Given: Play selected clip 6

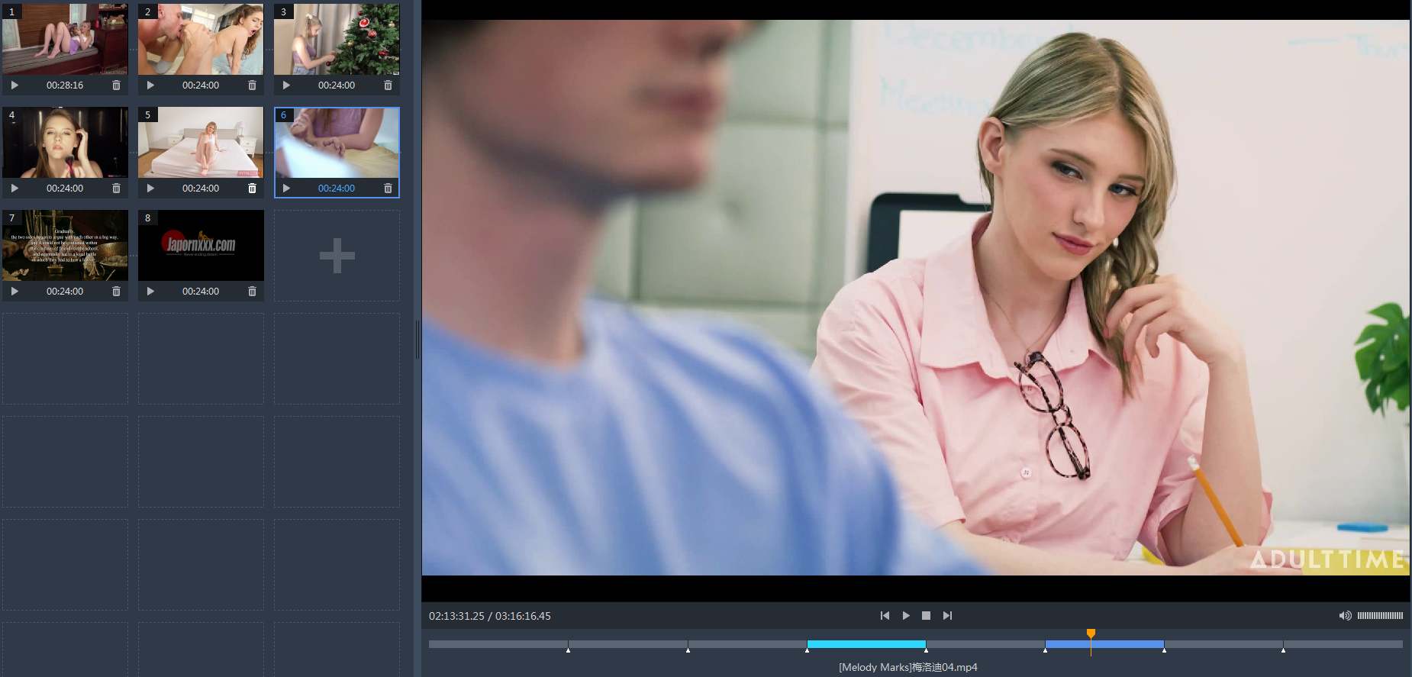Looking at the screenshot, I should coord(286,189).
